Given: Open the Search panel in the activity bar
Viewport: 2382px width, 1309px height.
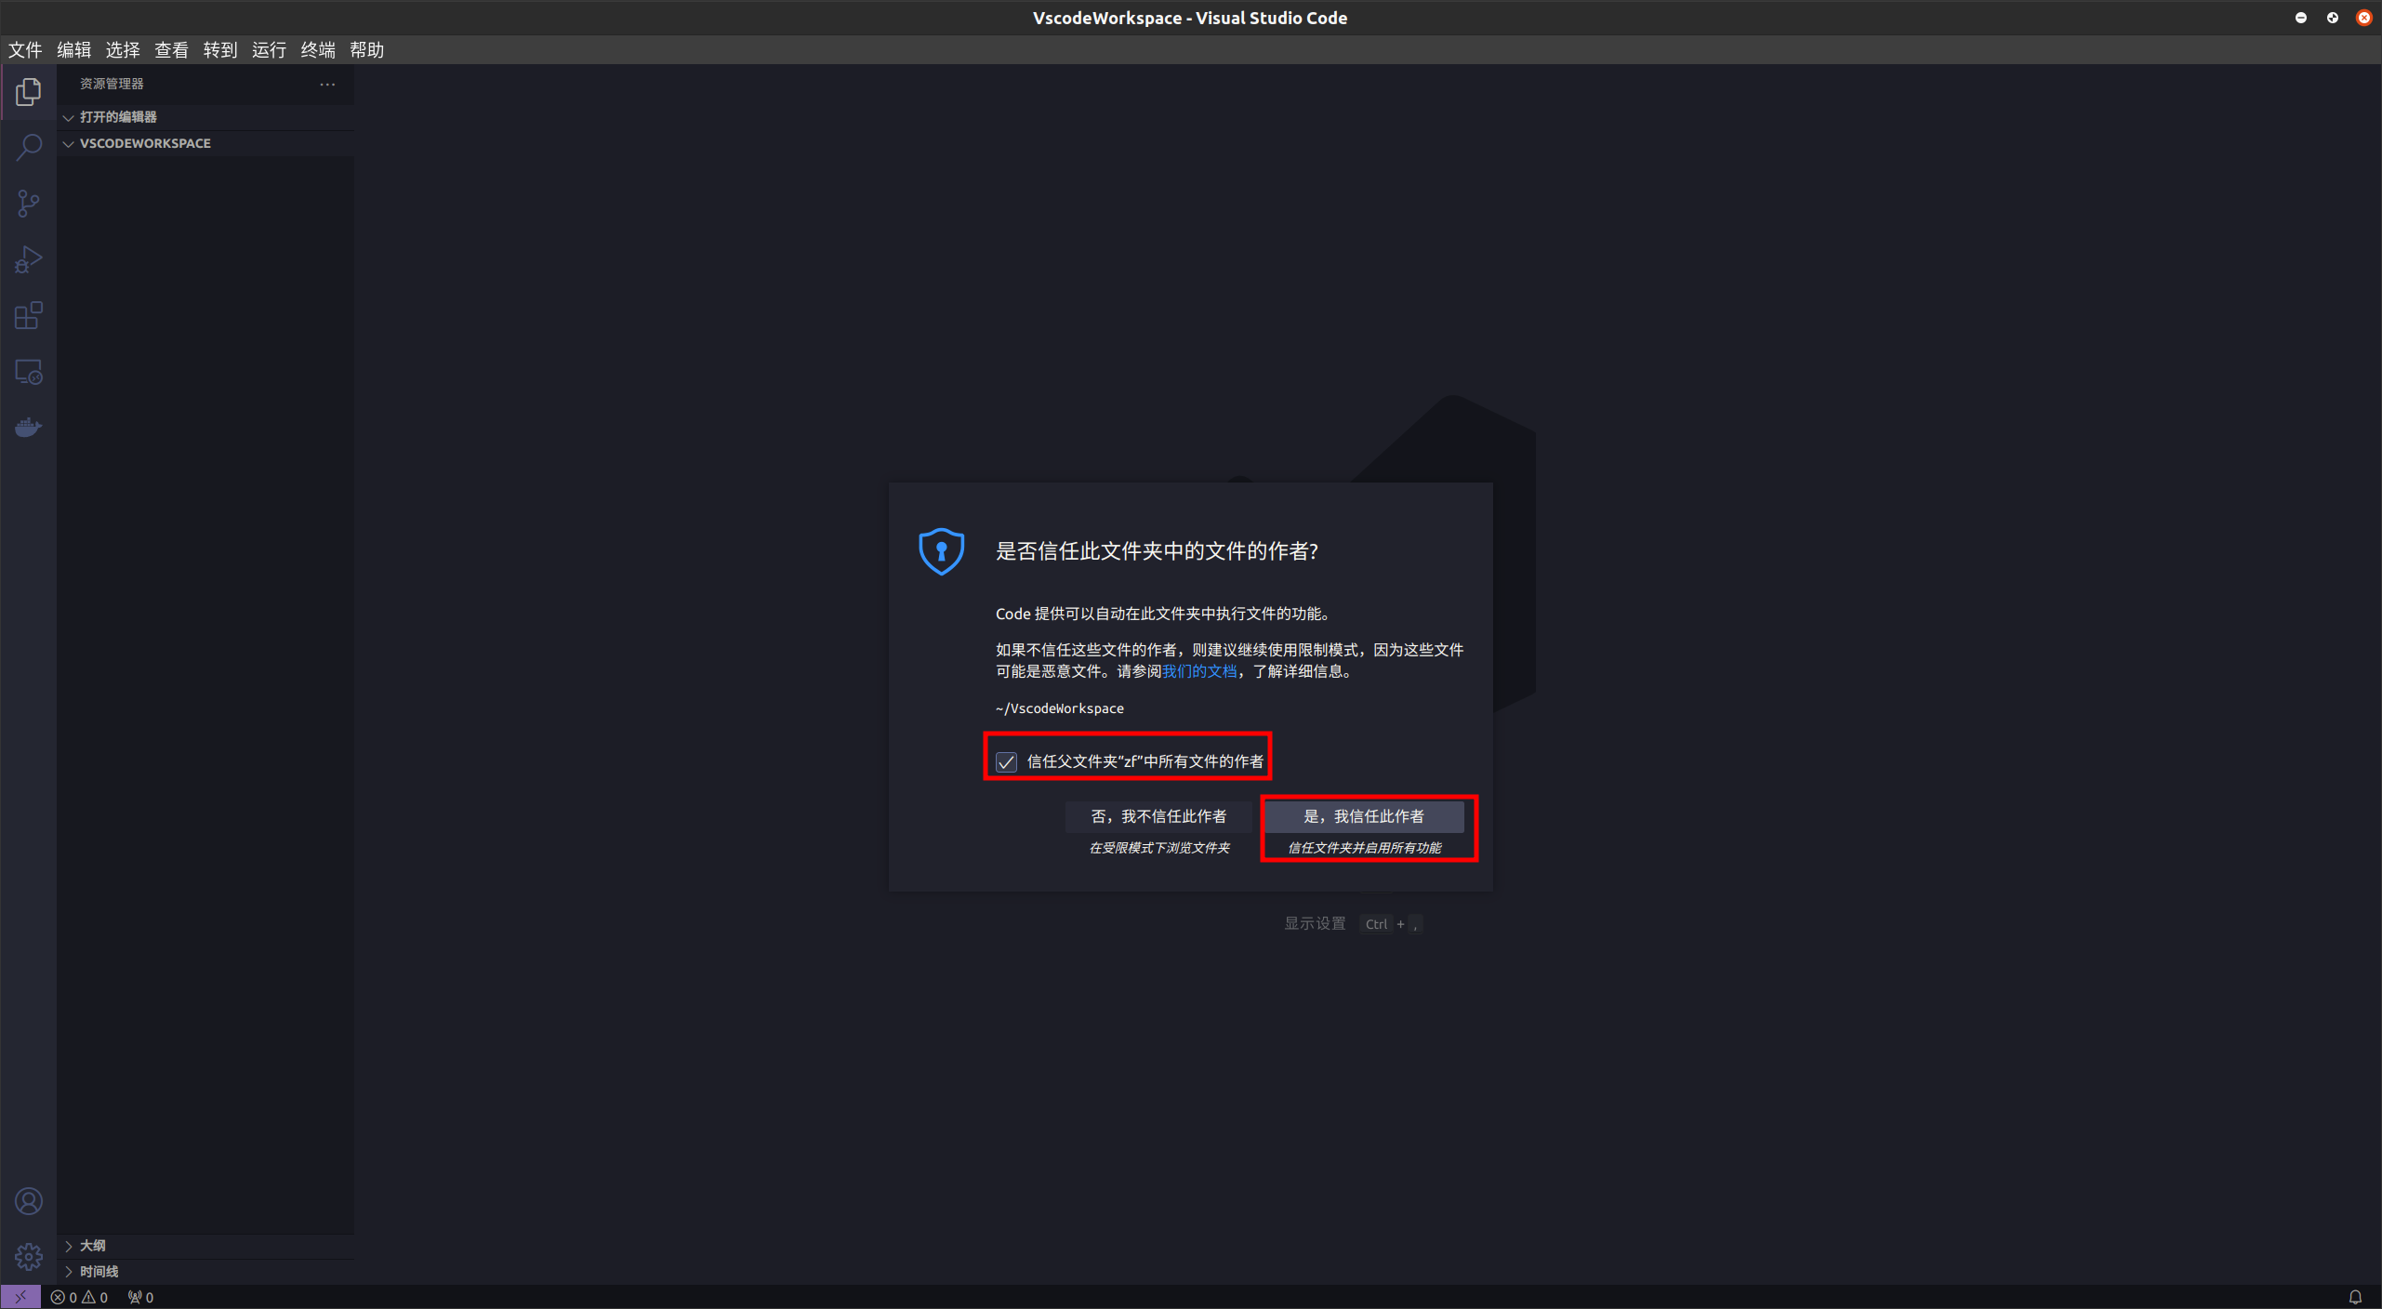Looking at the screenshot, I should 29,147.
